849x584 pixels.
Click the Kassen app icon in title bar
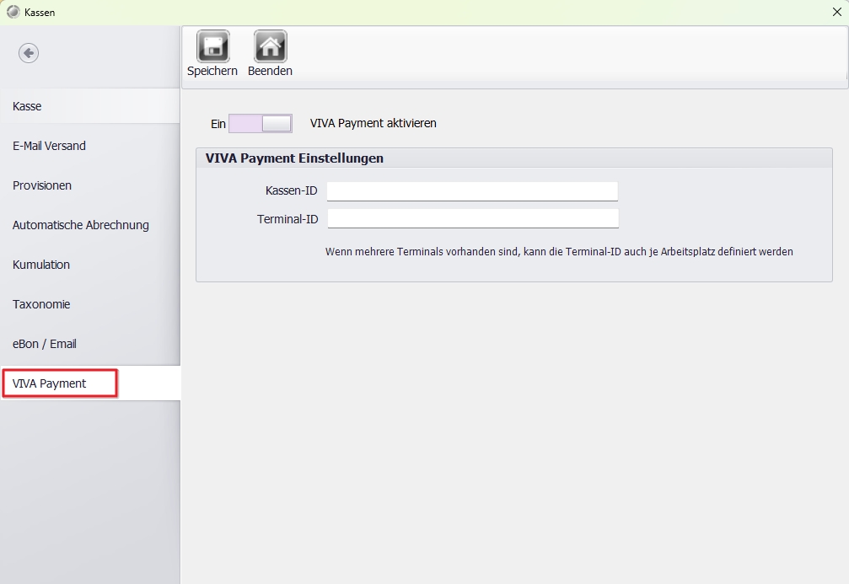click(x=13, y=12)
